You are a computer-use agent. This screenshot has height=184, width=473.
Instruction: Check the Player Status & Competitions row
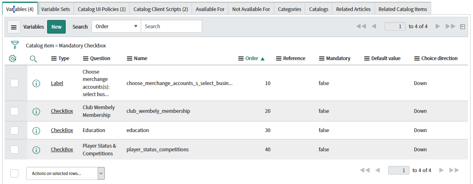[x=14, y=150]
